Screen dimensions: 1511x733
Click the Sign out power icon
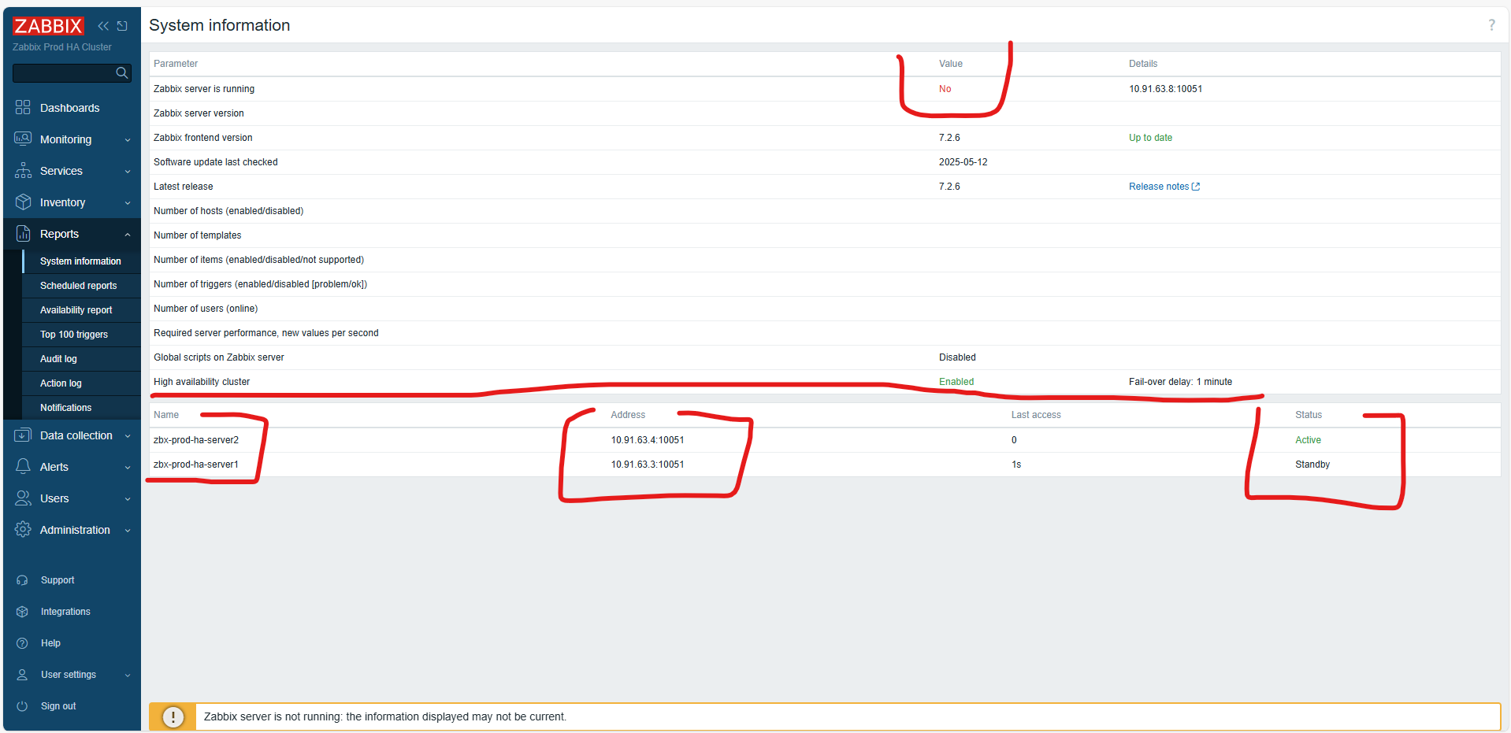pos(22,706)
